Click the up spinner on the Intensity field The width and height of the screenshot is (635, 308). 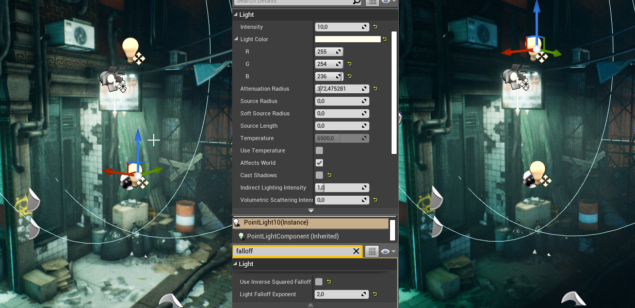click(x=365, y=25)
